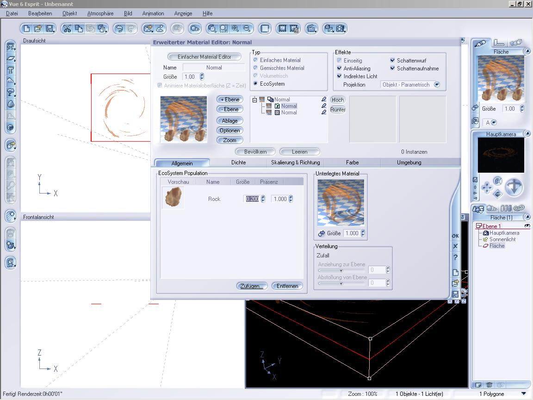The width and height of the screenshot is (533, 400).
Task: Click the Unterlegtes Material preview thumbnail
Action: 341,203
